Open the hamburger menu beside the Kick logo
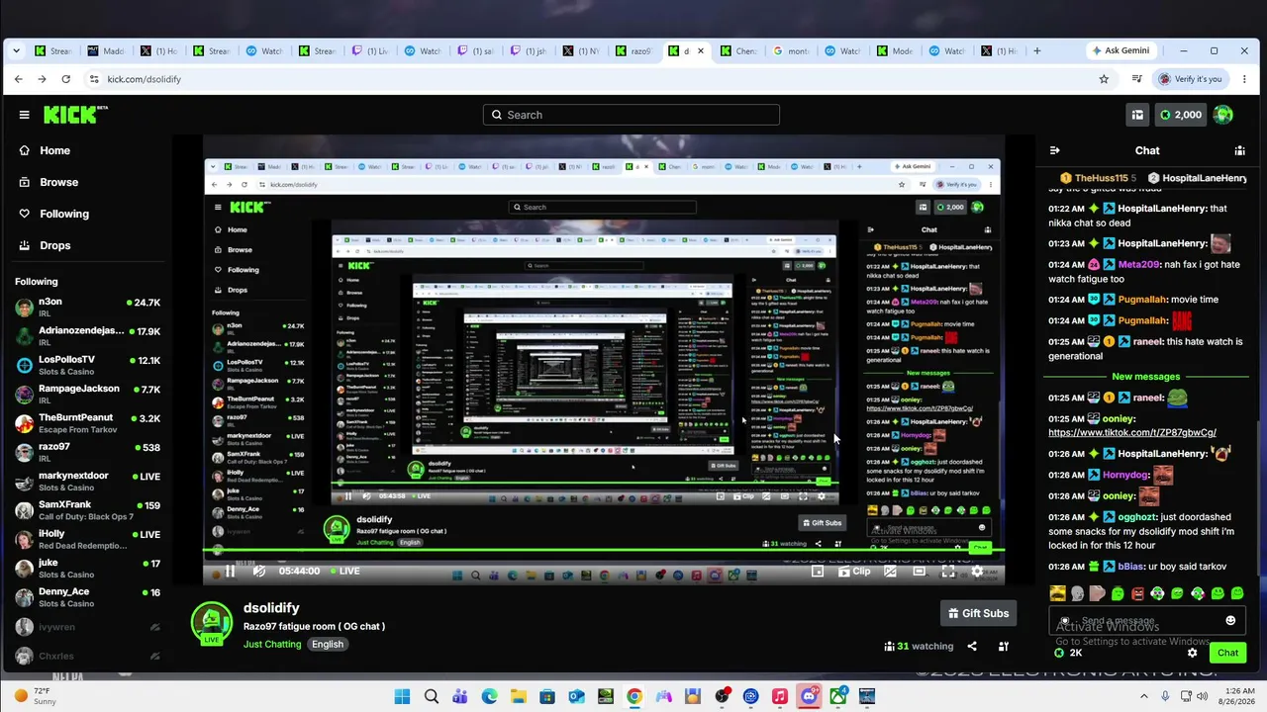Screen dimensions: 1267x712 24,115
